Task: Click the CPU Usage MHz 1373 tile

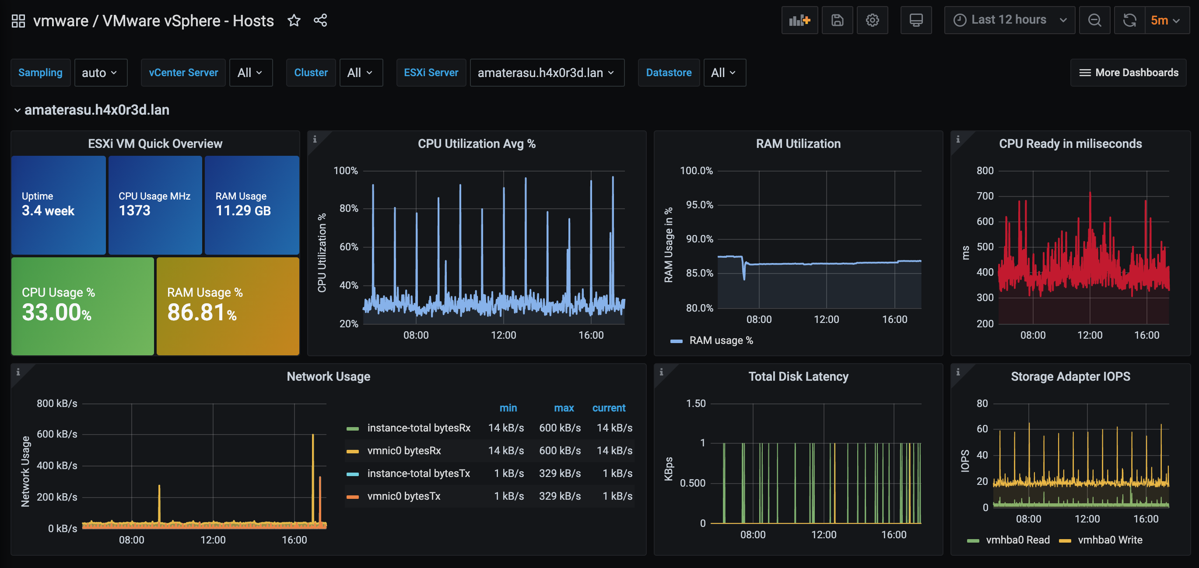Action: click(x=155, y=205)
